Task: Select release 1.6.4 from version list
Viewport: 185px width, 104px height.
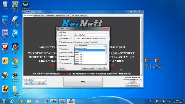Action: [x=89, y=55]
